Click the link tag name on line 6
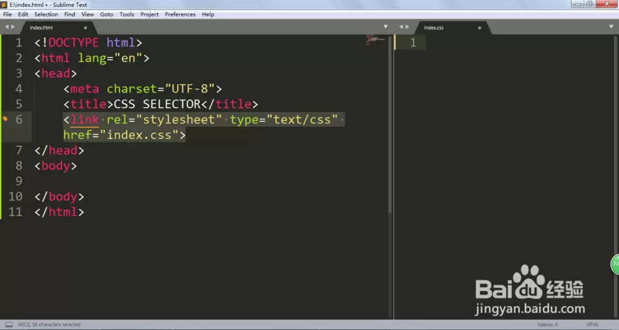Screen dimensions: 619x330 tap(84, 119)
